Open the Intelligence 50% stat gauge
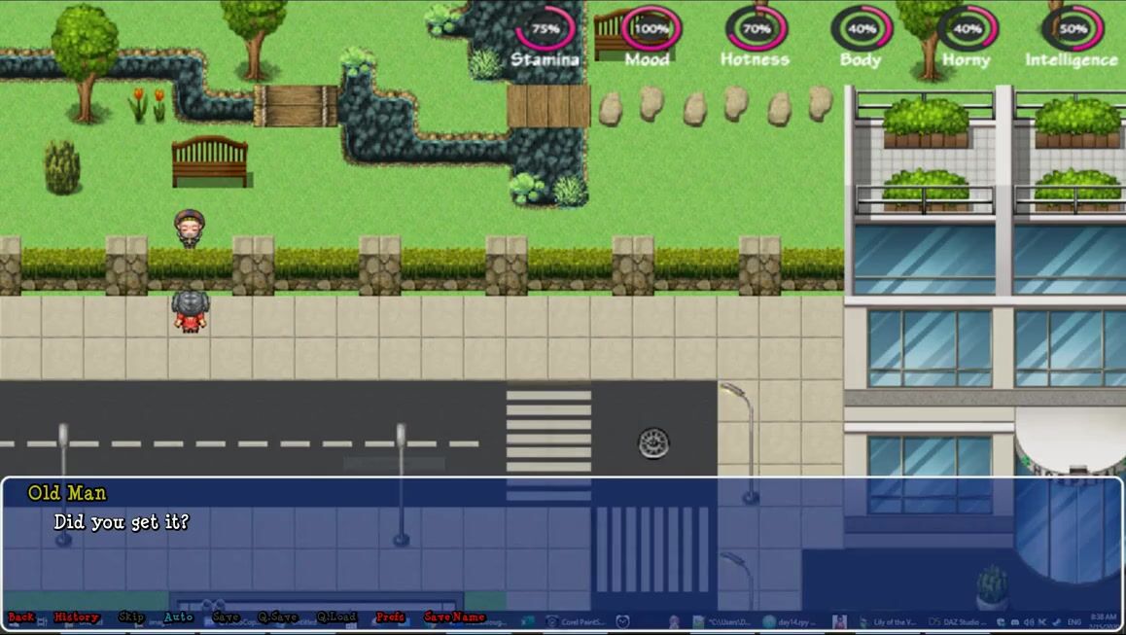The image size is (1126, 635). (x=1072, y=29)
